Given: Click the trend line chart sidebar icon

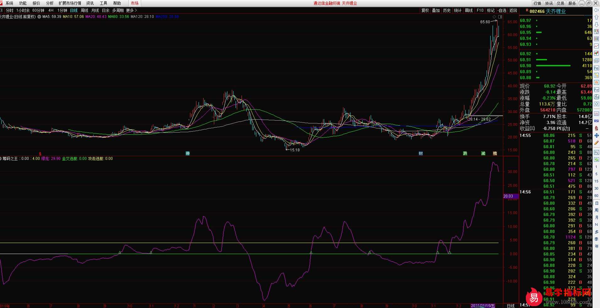Looking at the screenshot, I should 596,46.
